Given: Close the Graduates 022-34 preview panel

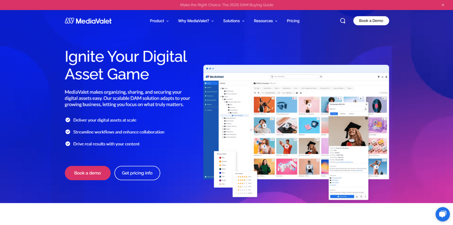Looking at the screenshot, I should pyautogui.click(x=366, y=104).
